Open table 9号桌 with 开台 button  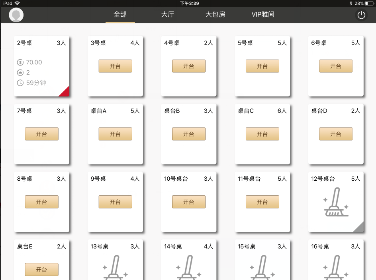(116, 202)
